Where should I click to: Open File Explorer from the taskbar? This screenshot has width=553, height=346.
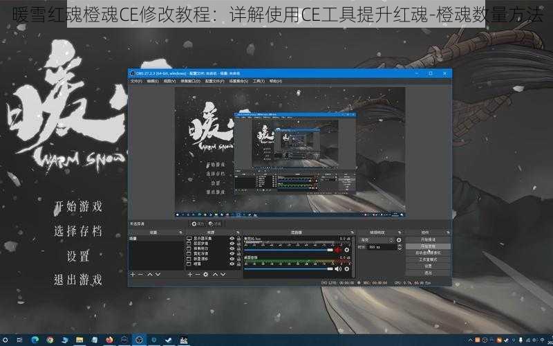point(79,340)
